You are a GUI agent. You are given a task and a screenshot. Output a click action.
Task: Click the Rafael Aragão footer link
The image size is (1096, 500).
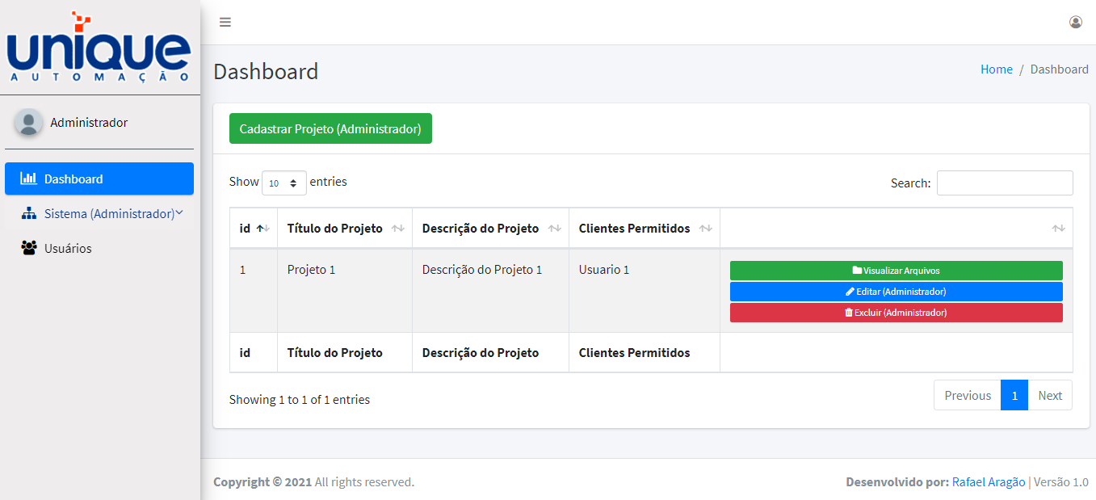pos(989,482)
